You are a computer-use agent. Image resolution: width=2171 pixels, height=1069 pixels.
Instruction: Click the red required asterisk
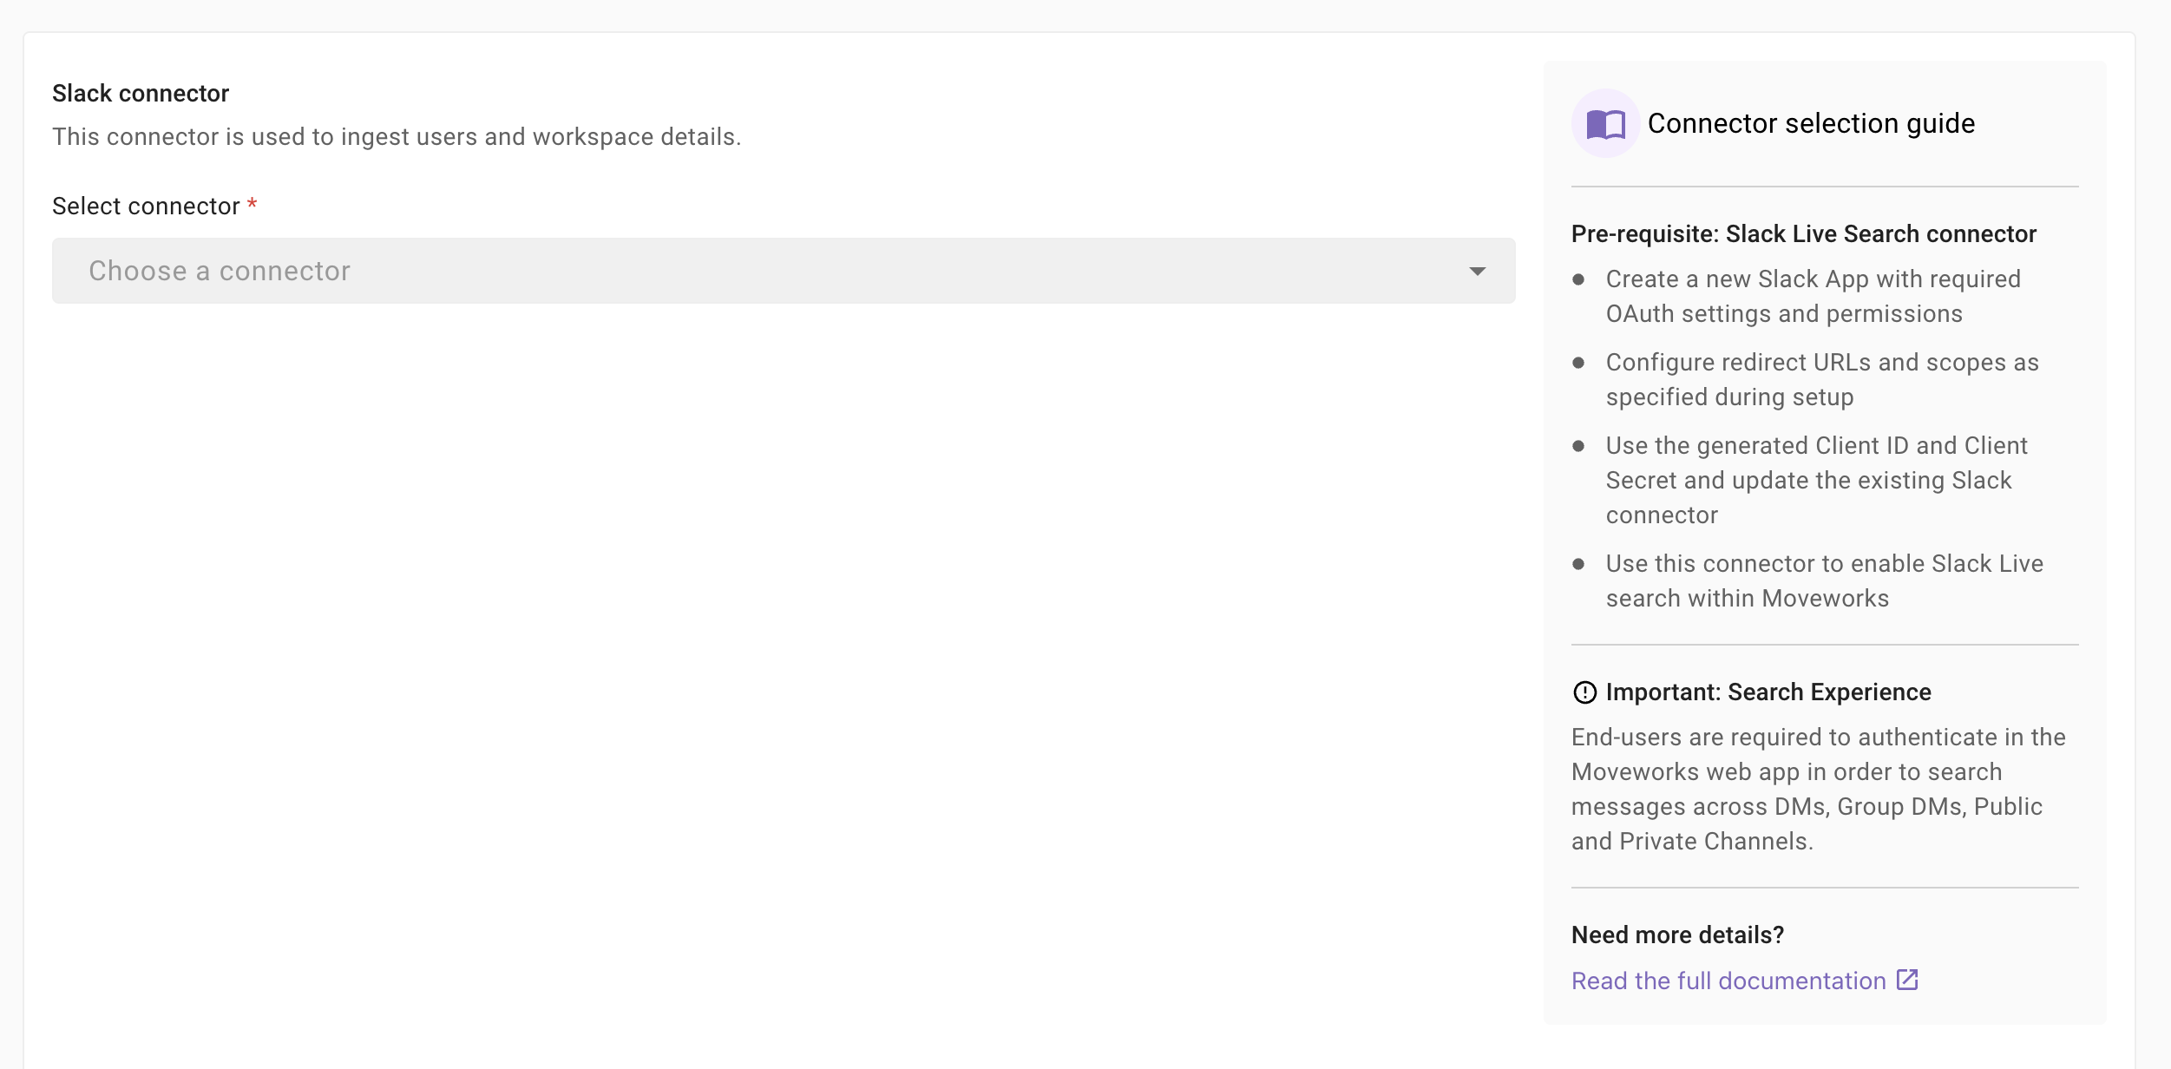coord(252,205)
